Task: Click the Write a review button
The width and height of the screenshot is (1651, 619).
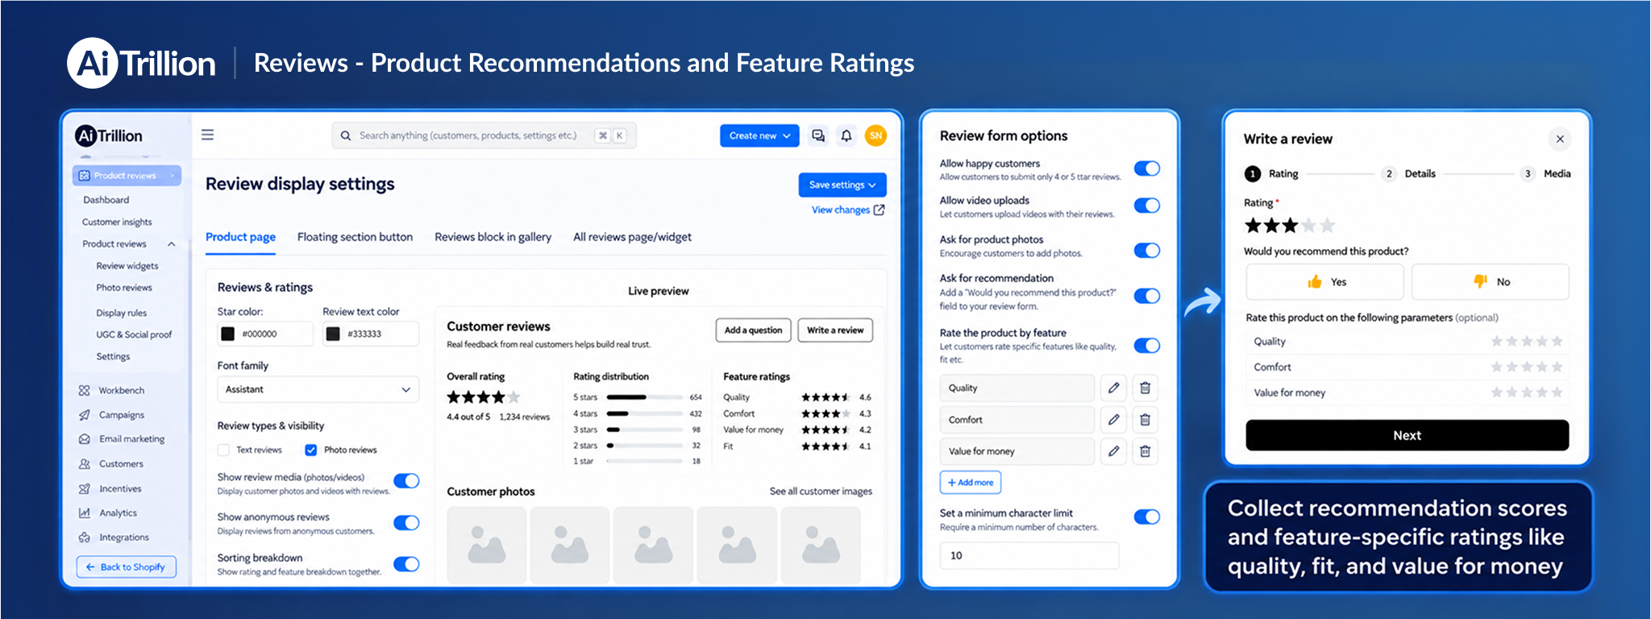Action: coord(835,330)
